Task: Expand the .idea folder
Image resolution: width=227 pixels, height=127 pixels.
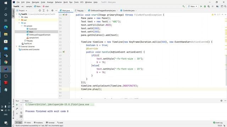Action: point(19,17)
